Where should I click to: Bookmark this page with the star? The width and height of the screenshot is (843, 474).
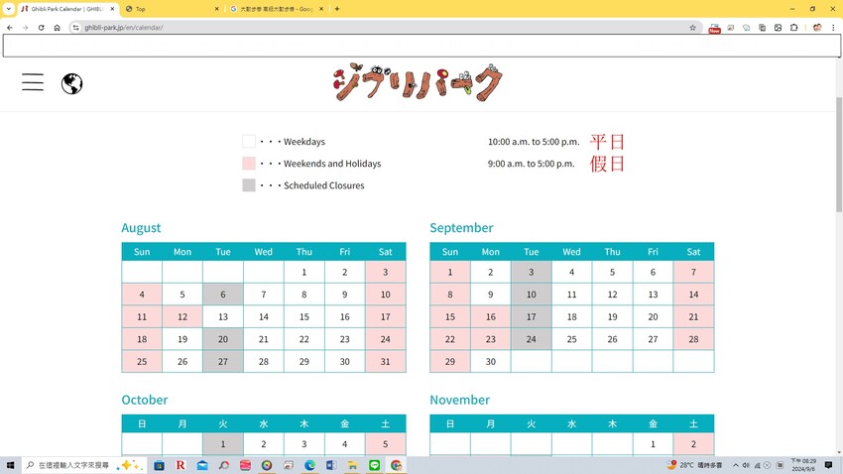[692, 28]
